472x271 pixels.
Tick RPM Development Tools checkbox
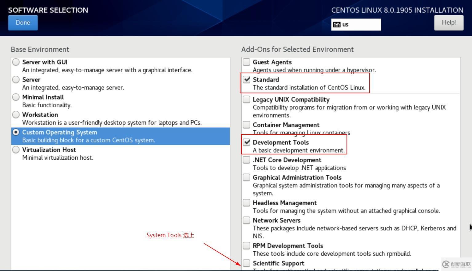pyautogui.click(x=246, y=245)
